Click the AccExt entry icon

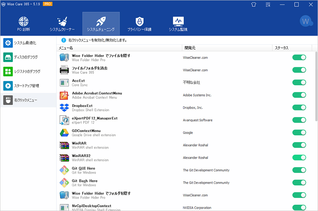[x=64, y=83]
